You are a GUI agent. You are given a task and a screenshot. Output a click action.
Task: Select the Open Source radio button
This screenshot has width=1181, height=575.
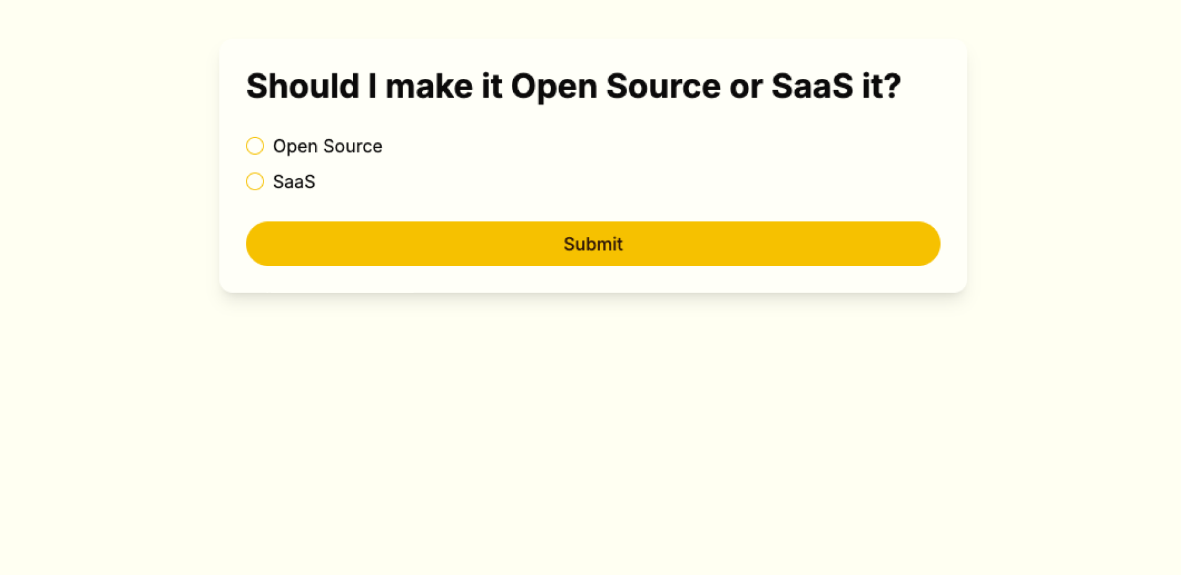pos(255,146)
